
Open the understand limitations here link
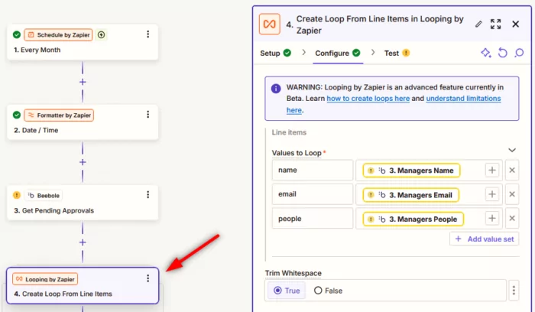click(463, 99)
